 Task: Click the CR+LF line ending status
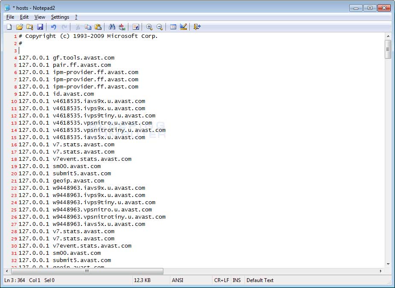(x=221, y=280)
